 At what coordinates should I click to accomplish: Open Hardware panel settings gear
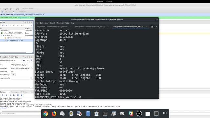(x=31, y=25)
